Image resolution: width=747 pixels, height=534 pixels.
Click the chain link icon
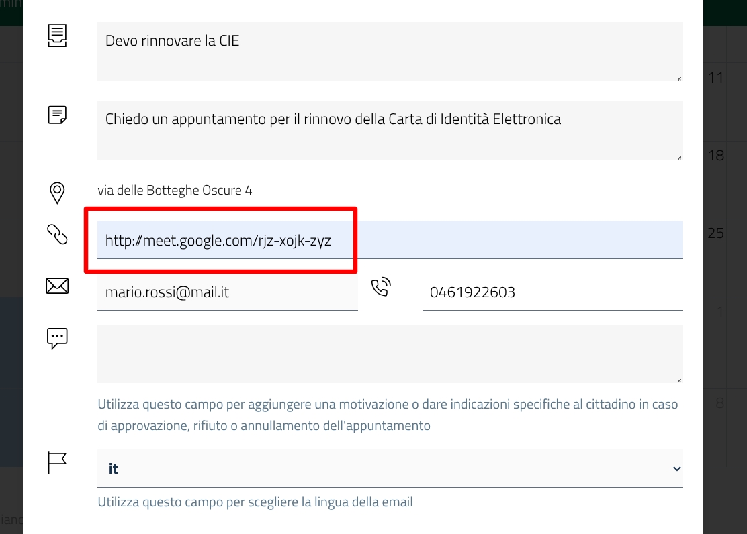click(x=57, y=235)
